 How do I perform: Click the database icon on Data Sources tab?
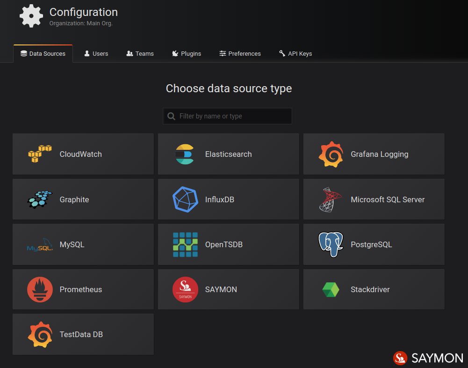23,53
